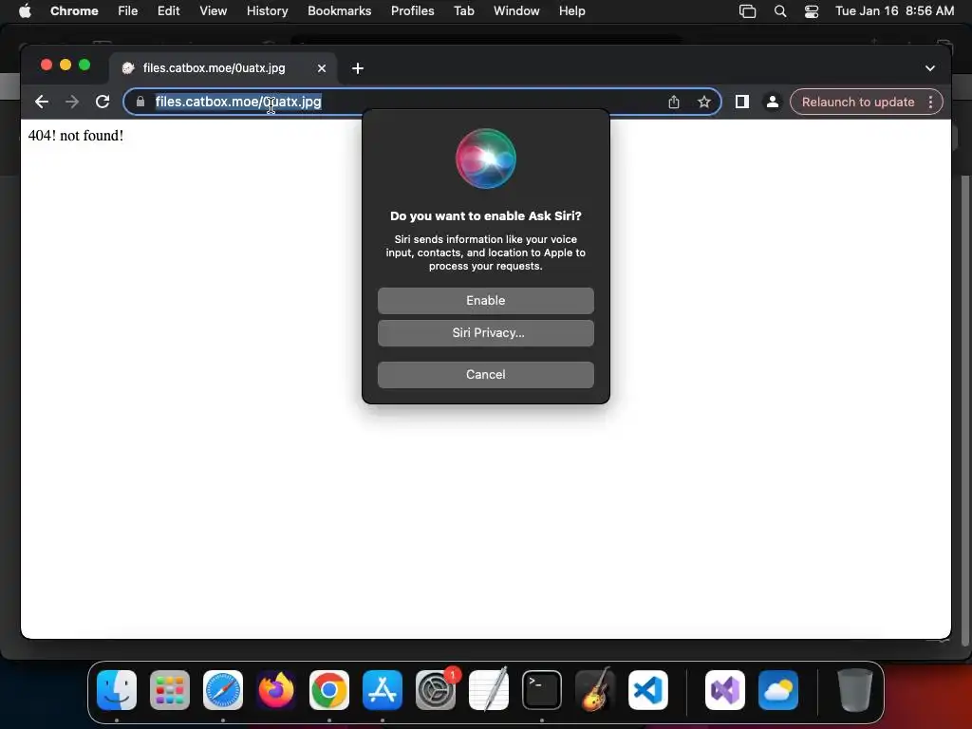Open the Window menu
Screen dimensions: 972x729
coord(516,10)
